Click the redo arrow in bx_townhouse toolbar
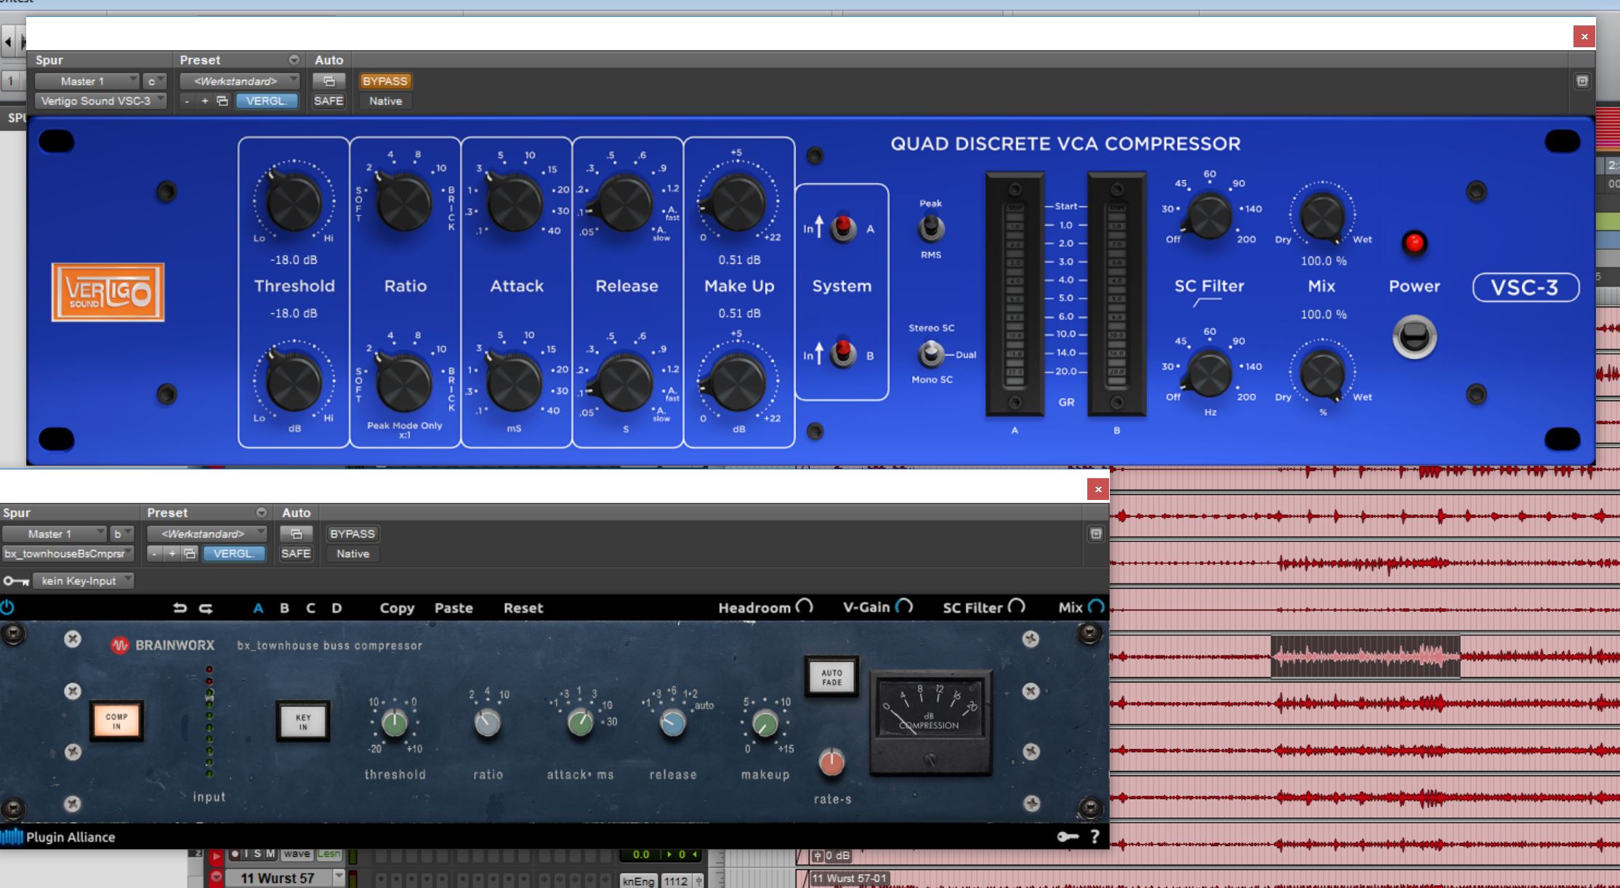 click(x=206, y=608)
